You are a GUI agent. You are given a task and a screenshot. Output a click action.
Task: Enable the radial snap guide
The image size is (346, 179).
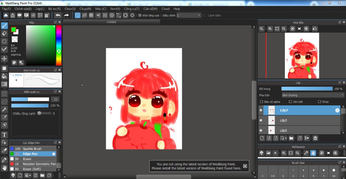tap(105, 15)
